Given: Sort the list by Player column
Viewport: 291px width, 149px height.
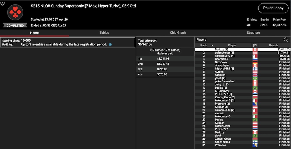Looking at the screenshot, I should [x=232, y=45].
